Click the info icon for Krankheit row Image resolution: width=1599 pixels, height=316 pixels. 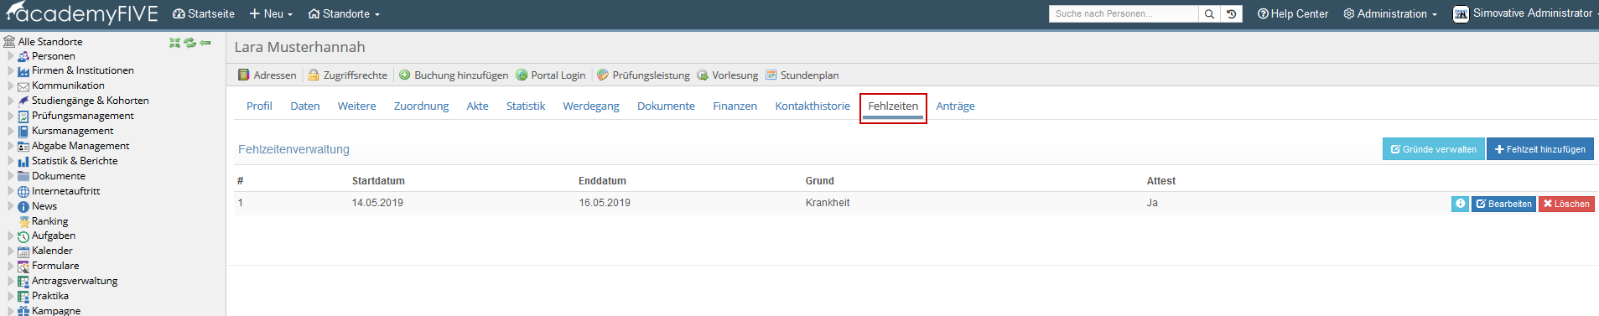coord(1460,204)
